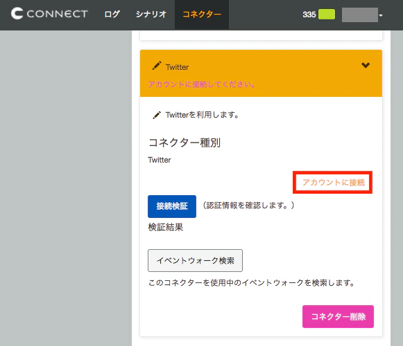The height and width of the screenshot is (346, 403).
Task: Click the （認証情報を確認します。） note
Action: point(248,206)
